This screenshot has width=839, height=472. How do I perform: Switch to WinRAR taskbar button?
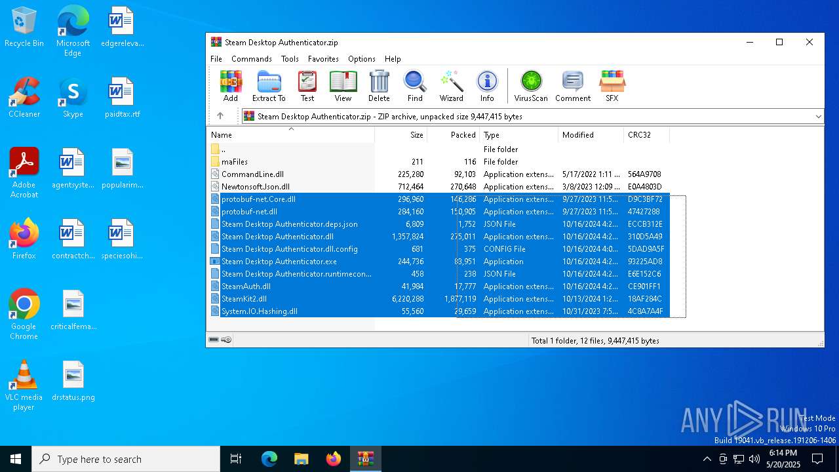click(365, 459)
